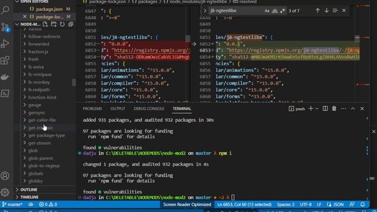Expand the fraction.js folder

pos(38,52)
